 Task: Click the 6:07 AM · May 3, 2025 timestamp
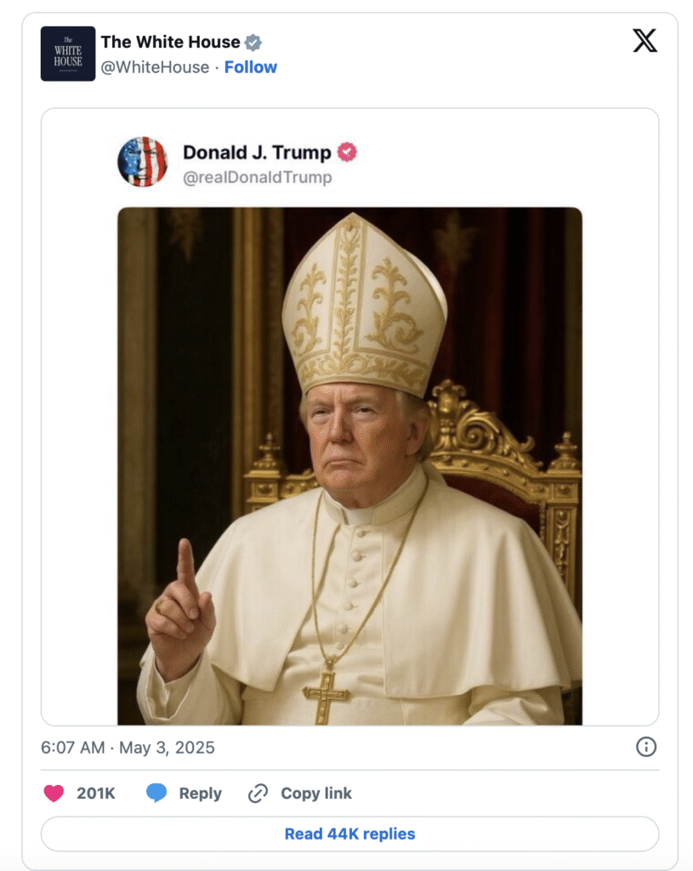click(128, 748)
